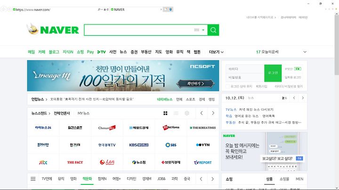Click the Lineage M banner image
The width and height of the screenshot is (339, 190).
tap(123, 76)
